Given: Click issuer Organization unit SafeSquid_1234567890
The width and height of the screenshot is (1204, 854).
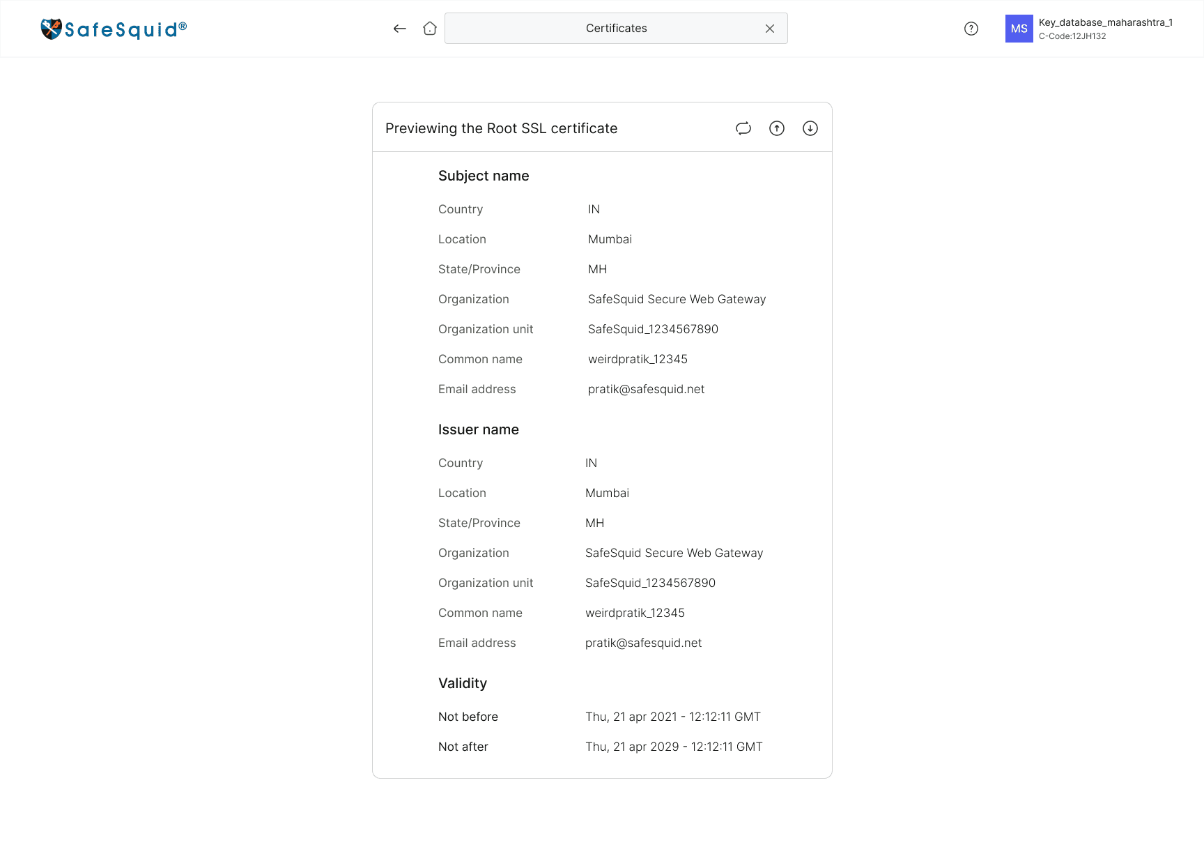Looking at the screenshot, I should coord(650,583).
